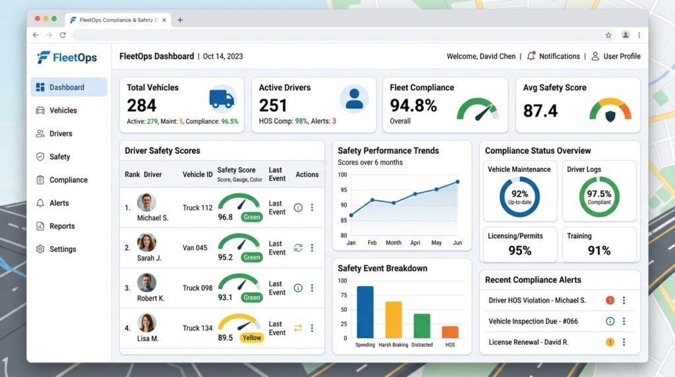Click the blue Speeding bar
Viewport: 675px width, 377px height.
point(365,312)
